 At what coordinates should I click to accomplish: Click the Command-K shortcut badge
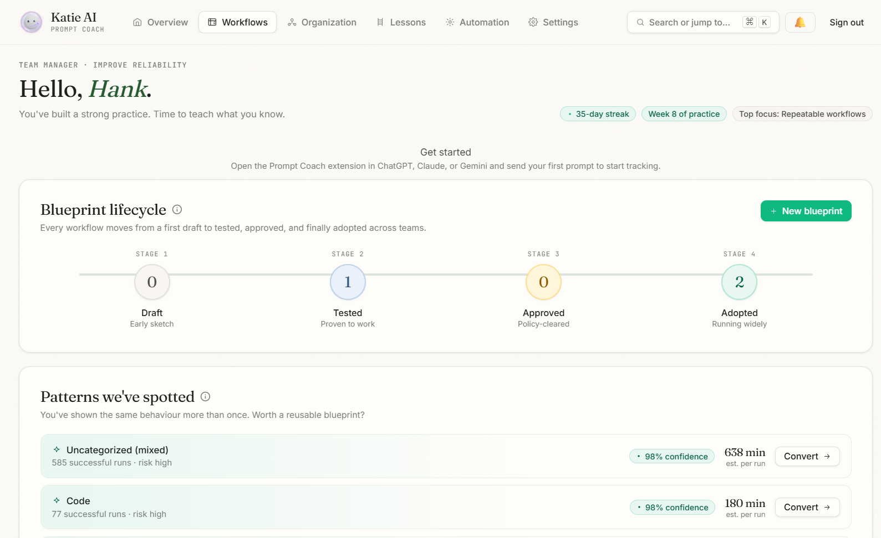coord(757,22)
